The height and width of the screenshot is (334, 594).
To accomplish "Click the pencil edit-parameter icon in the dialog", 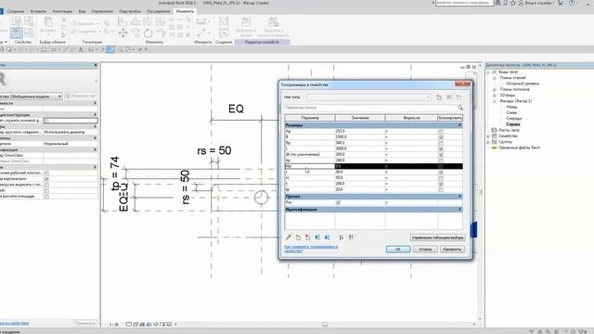I will tap(289, 238).
